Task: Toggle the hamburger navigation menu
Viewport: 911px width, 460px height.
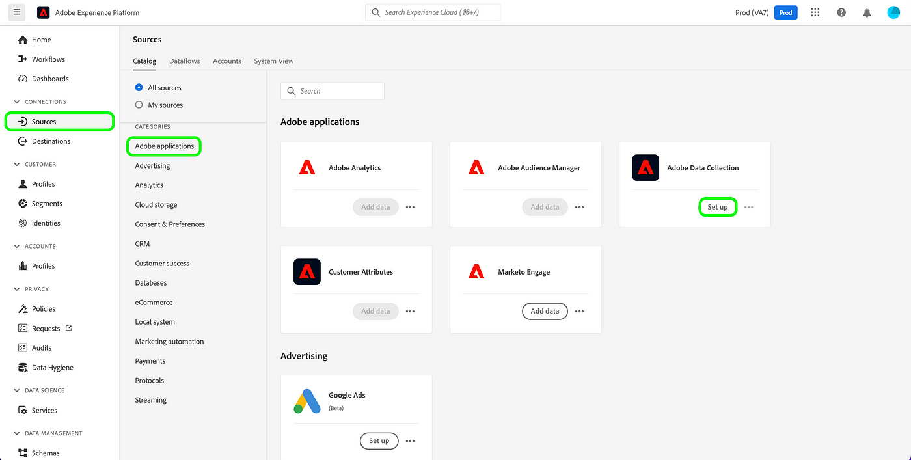Action: tap(17, 12)
